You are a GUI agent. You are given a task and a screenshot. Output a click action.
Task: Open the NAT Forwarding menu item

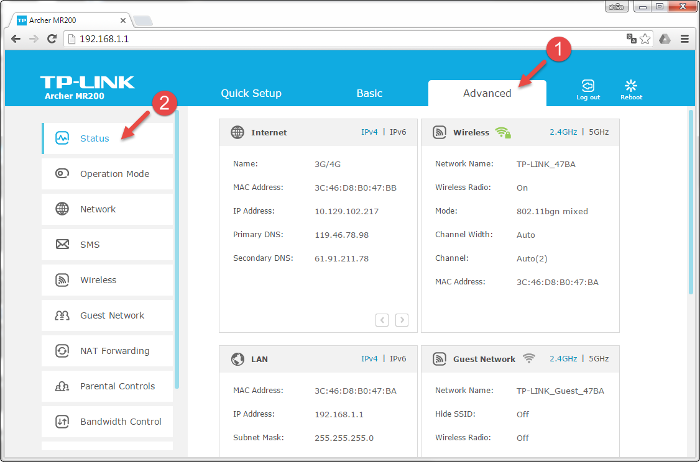pyautogui.click(x=107, y=350)
